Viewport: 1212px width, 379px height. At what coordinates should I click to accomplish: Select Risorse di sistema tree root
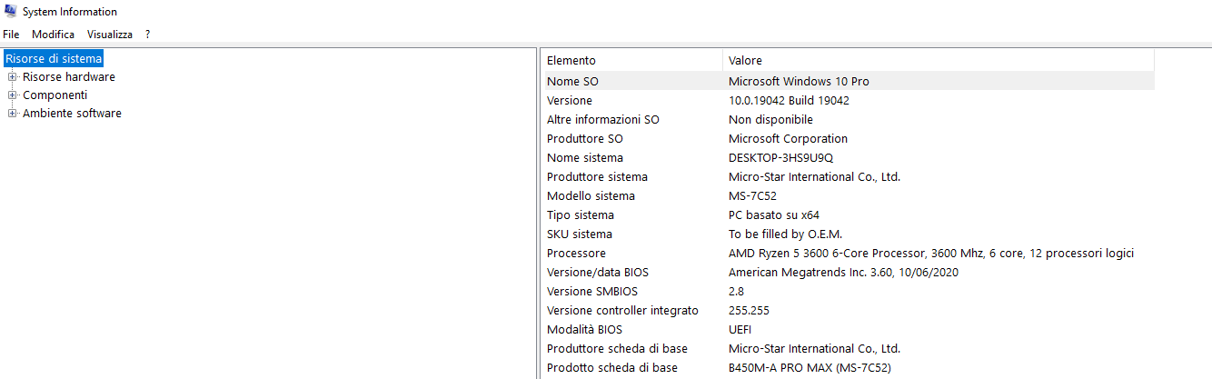pos(54,58)
